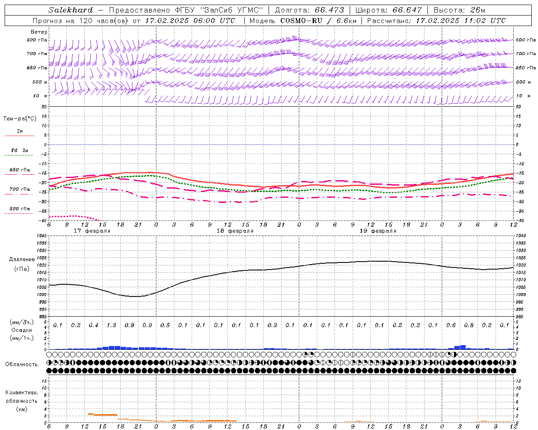Click the 2м temperature legend label
Viewport: 538px width, 430px height.
[x=20, y=131]
